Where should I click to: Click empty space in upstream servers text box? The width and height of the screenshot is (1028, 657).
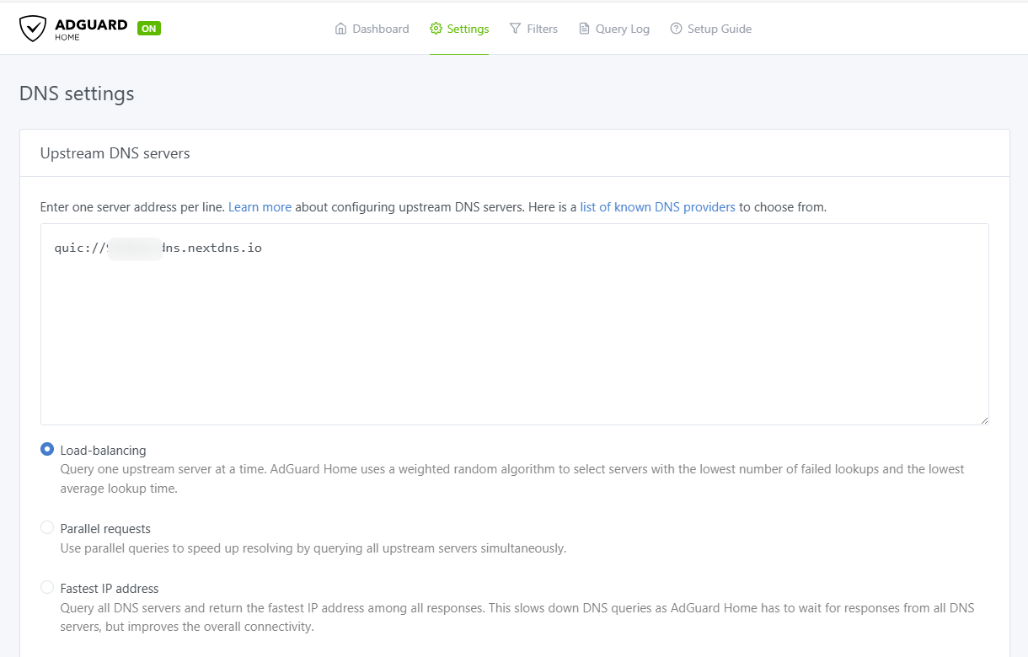coord(514,345)
